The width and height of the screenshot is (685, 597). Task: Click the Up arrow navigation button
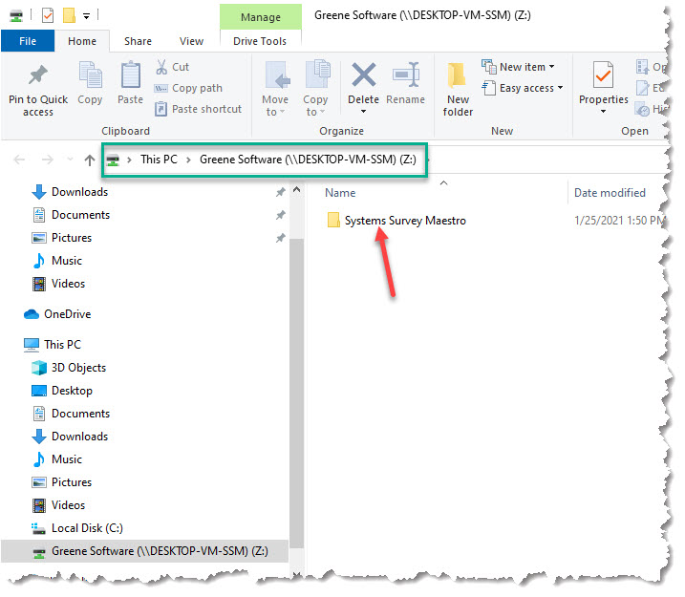coord(90,160)
